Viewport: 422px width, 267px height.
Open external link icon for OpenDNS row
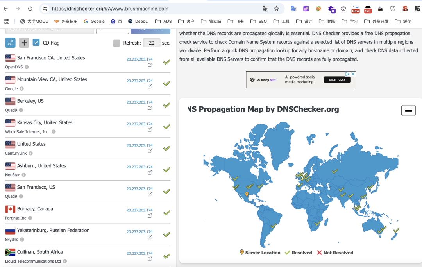[x=150, y=65]
